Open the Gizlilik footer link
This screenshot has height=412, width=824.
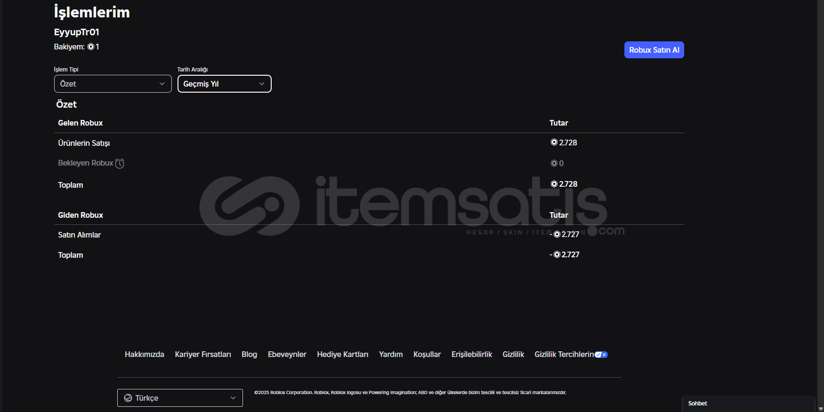[513, 354]
